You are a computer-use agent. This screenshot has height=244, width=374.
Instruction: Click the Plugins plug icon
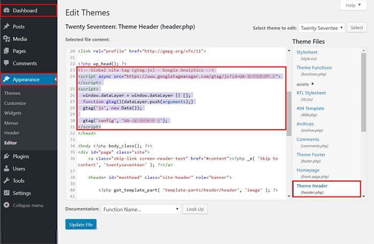pyautogui.click(x=6, y=156)
